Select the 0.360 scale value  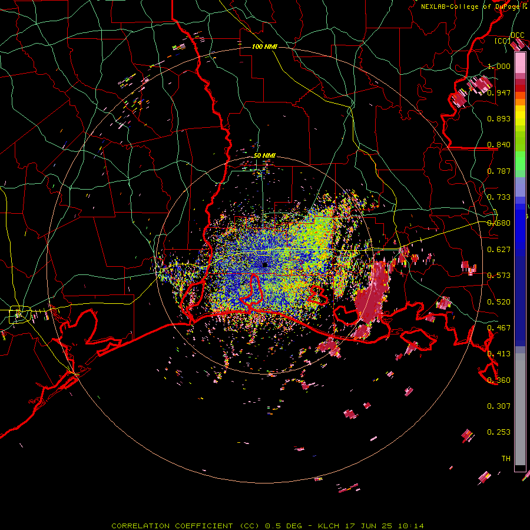pos(499,380)
